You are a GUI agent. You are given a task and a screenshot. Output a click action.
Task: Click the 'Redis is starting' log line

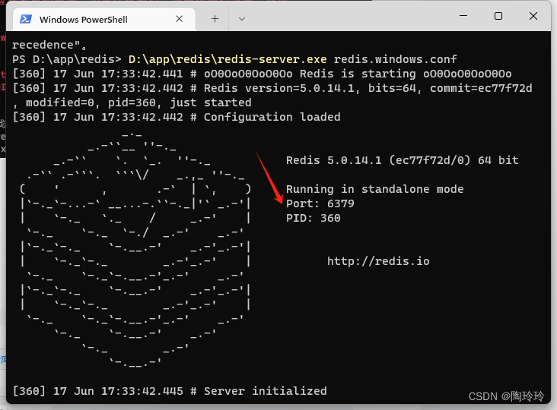tap(262, 74)
